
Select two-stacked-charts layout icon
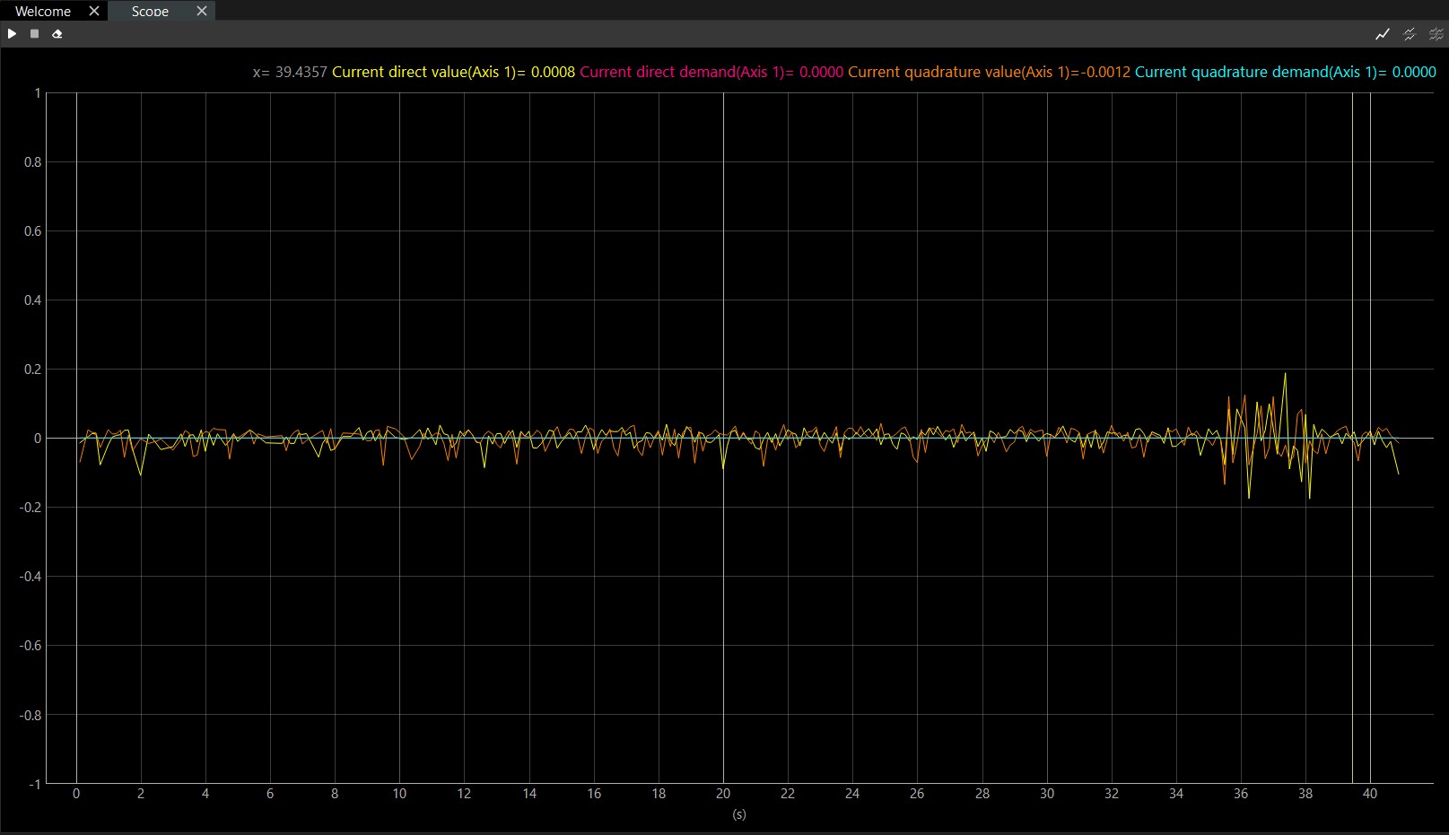1409,34
